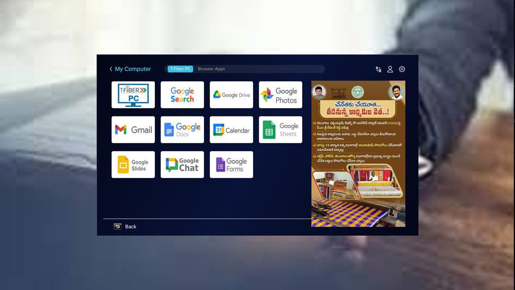The width and height of the screenshot is (515, 290).
Task: Launch Google Chat tile
Action: click(x=182, y=165)
